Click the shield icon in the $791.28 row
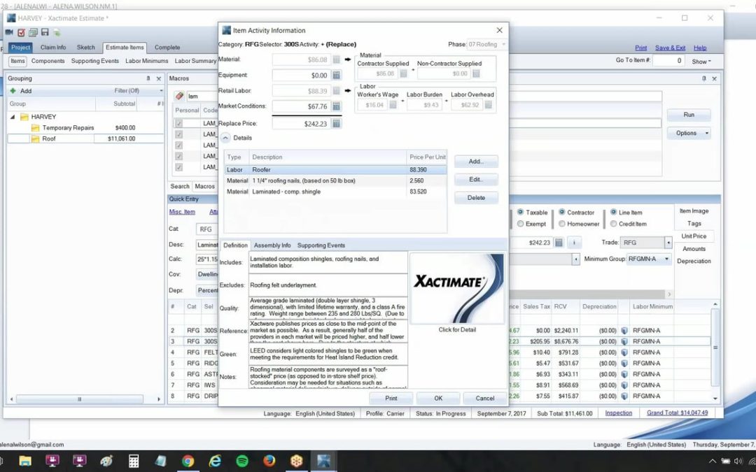 tap(624, 352)
